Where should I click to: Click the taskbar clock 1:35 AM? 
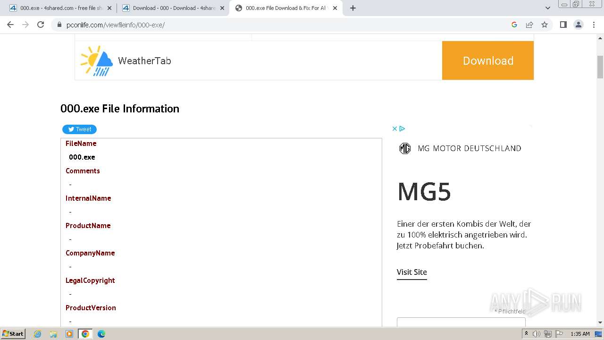click(580, 334)
